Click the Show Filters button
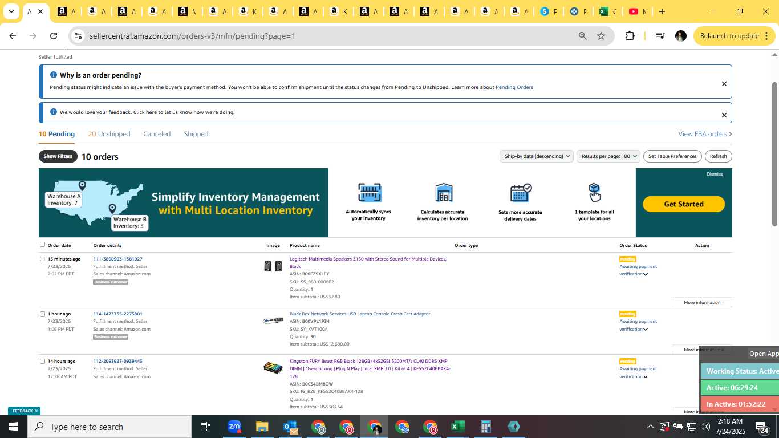 pos(58,156)
